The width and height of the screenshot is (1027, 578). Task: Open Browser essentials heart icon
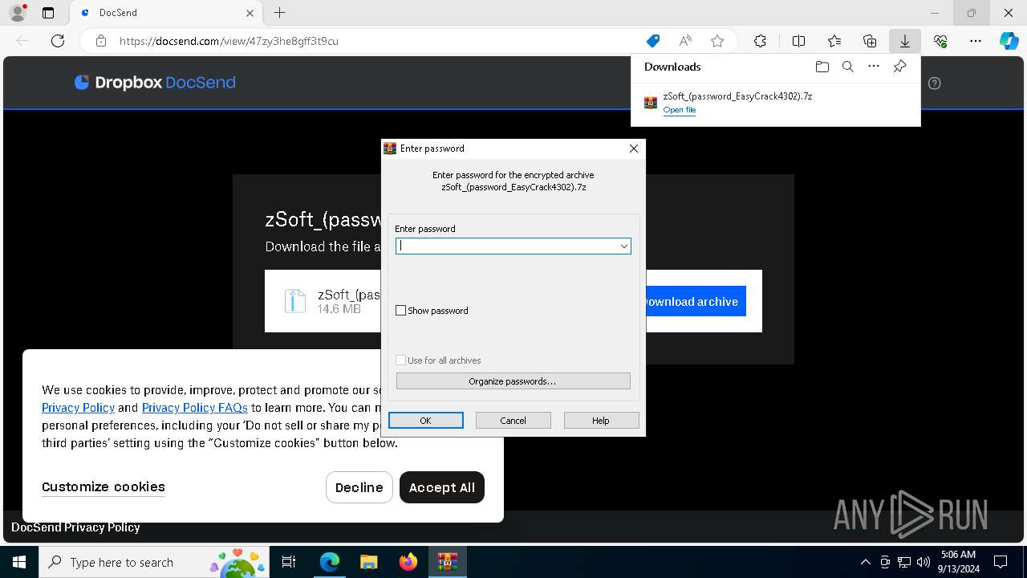pyautogui.click(x=940, y=41)
